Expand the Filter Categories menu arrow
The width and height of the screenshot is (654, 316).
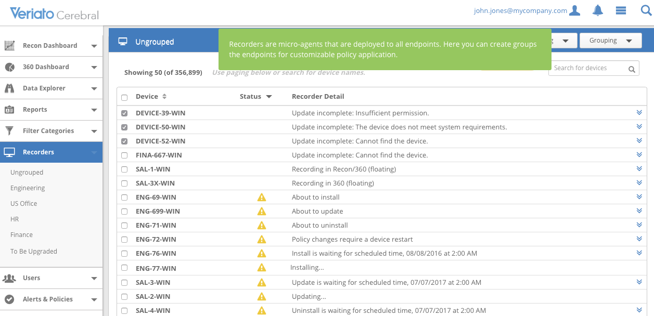[94, 131]
